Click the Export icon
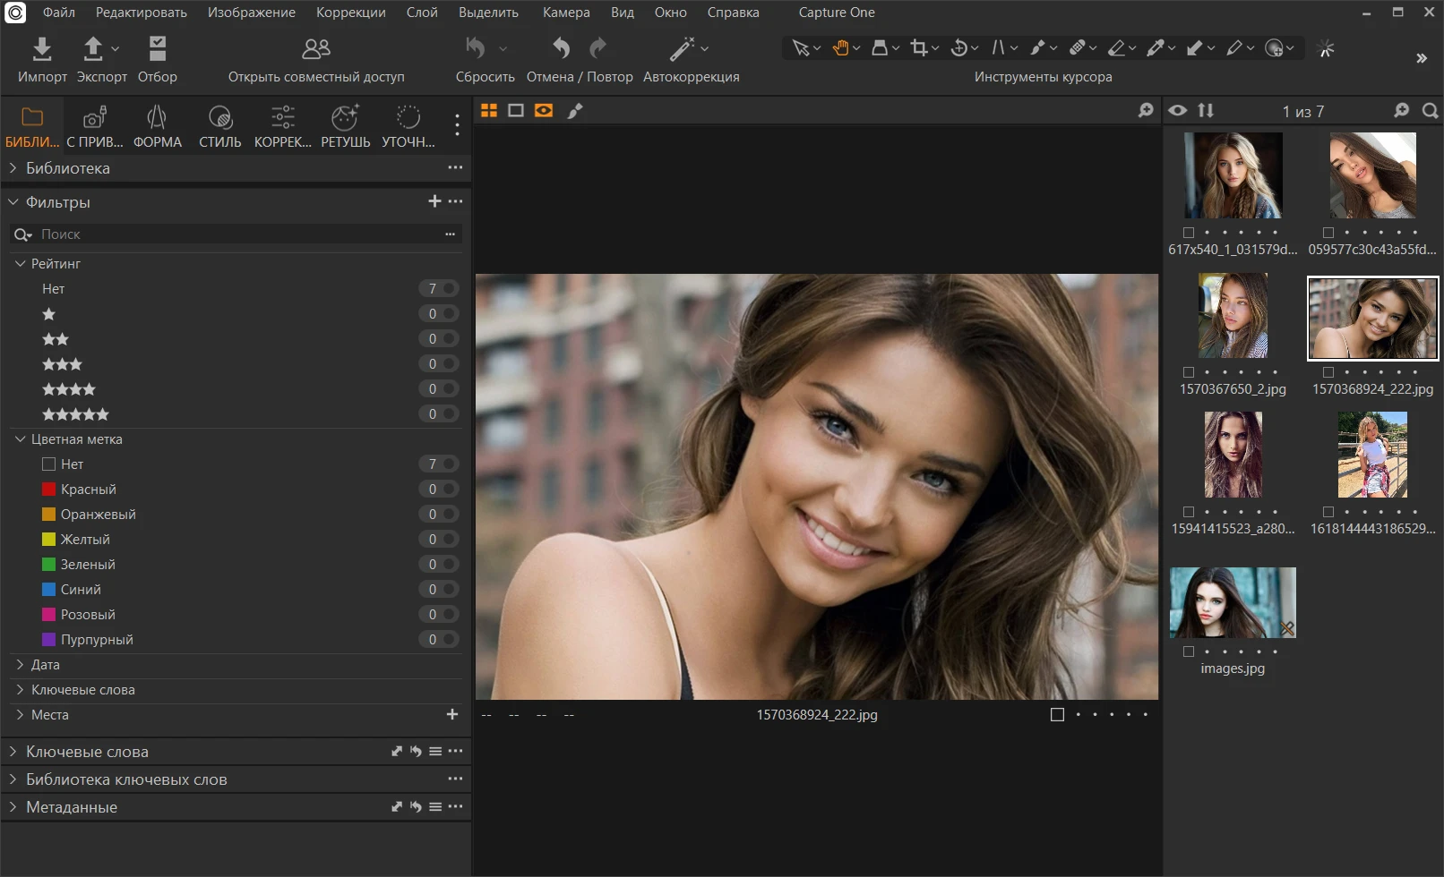 [x=93, y=48]
